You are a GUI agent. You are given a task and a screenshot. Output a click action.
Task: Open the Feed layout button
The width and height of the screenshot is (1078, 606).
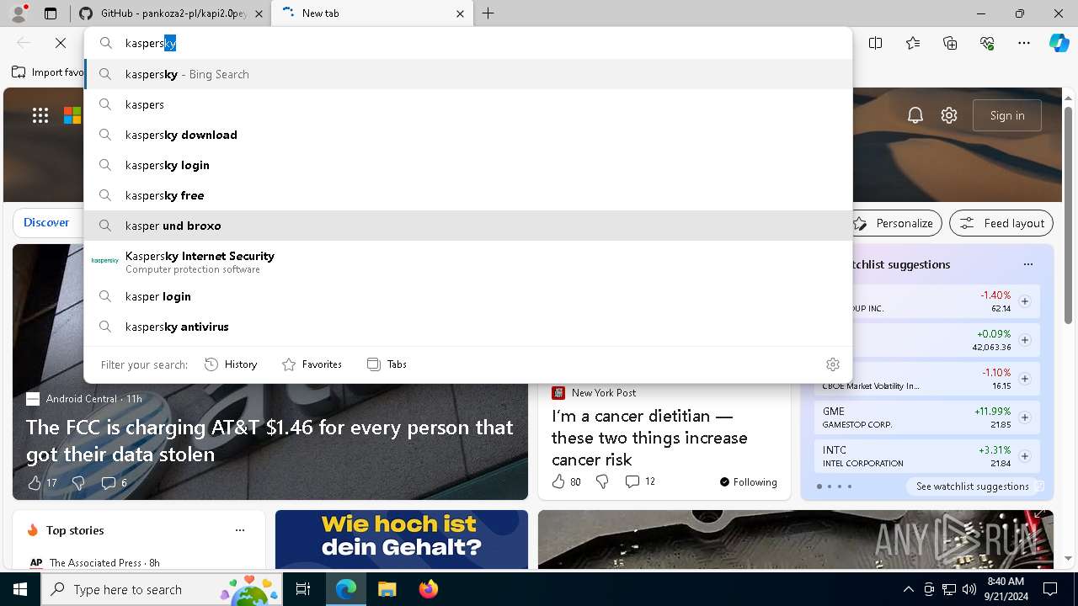click(x=1001, y=223)
